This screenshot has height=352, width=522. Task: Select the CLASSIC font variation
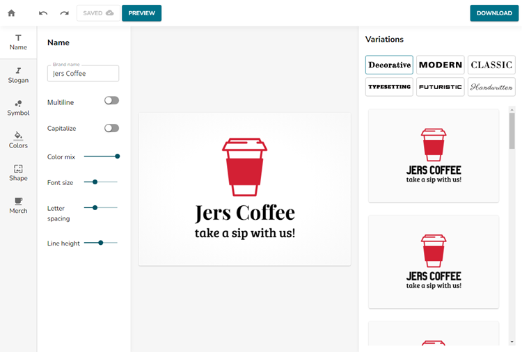(491, 65)
